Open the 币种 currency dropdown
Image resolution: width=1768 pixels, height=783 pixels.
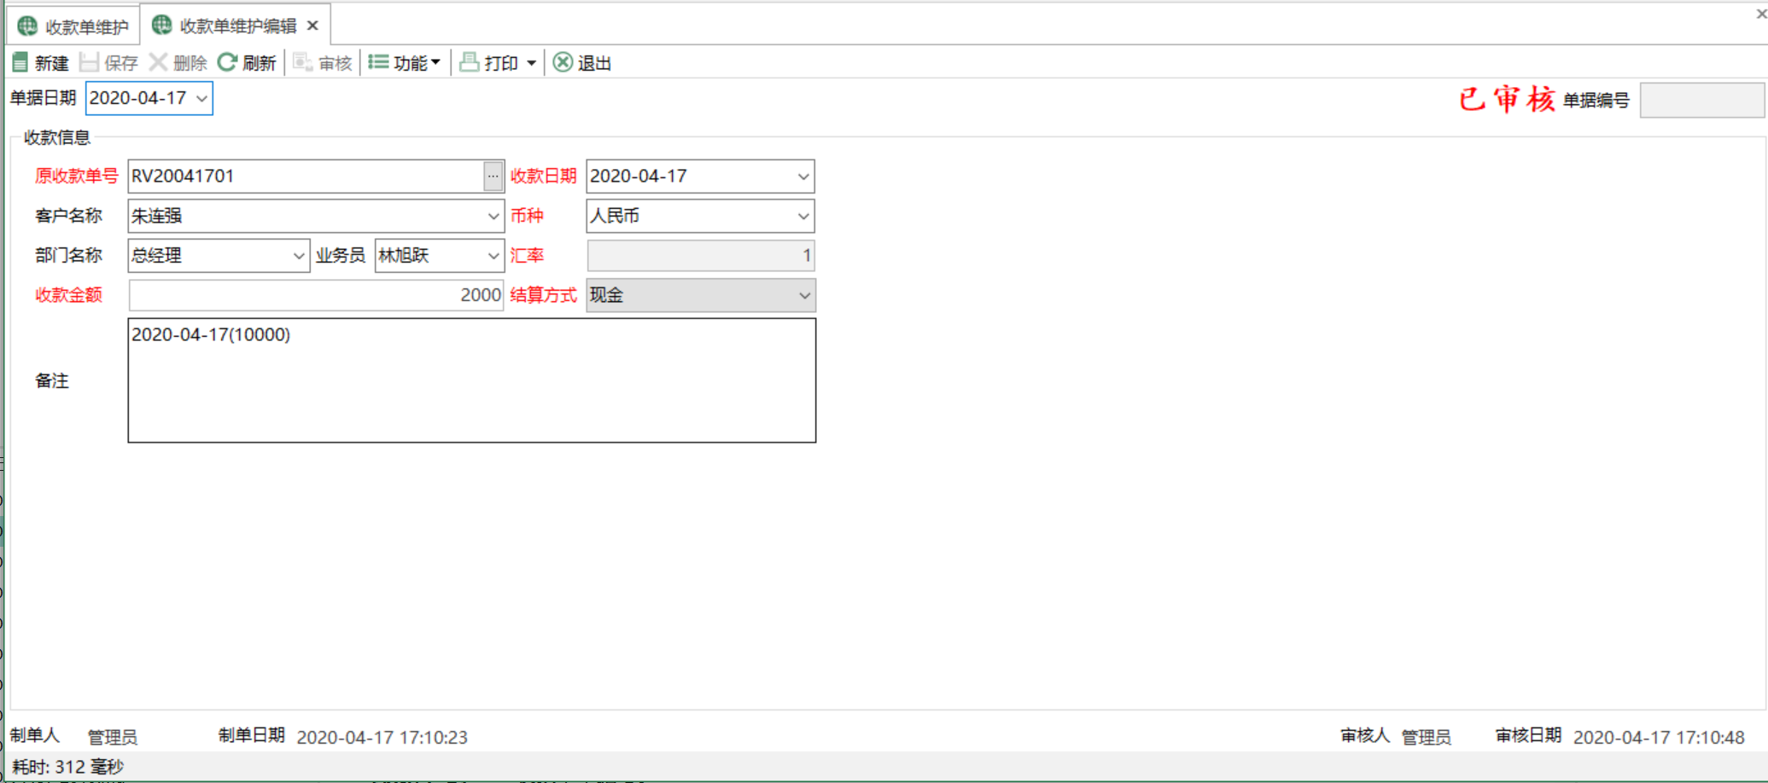coord(802,217)
